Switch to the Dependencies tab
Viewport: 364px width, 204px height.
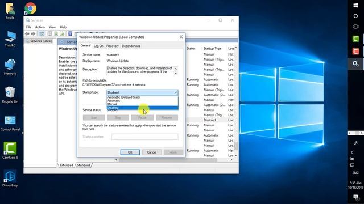point(131,46)
